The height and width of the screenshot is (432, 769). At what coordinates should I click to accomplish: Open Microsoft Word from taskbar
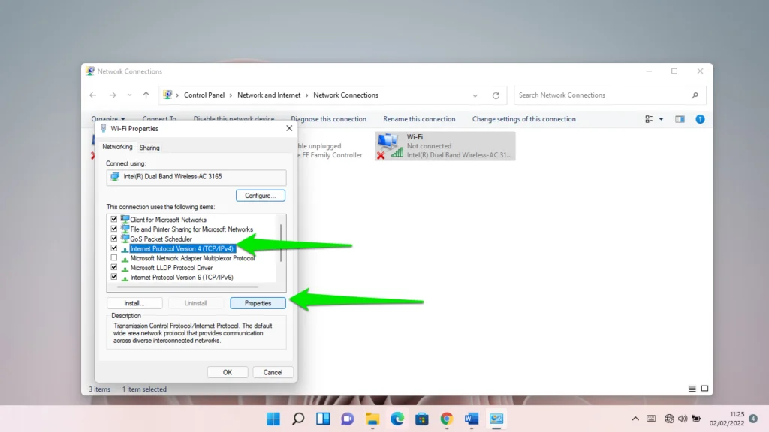472,418
